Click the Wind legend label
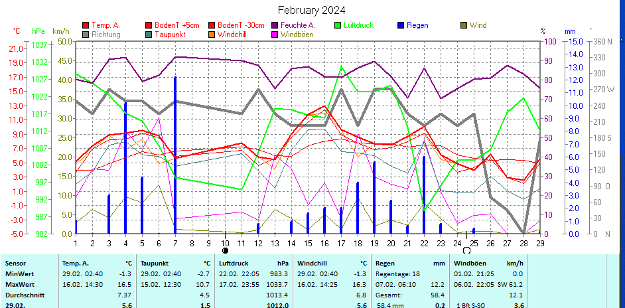Screen dimensions: 625x308 [x=478, y=25]
